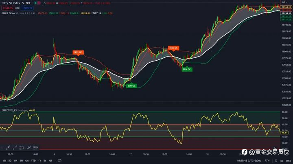Screen dimensions: 293x164
Task: Set the time range to 6M
Action: pyautogui.click(x=27, y=161)
